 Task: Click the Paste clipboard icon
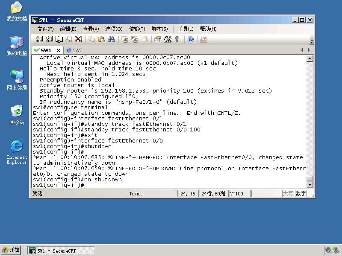click(102, 39)
